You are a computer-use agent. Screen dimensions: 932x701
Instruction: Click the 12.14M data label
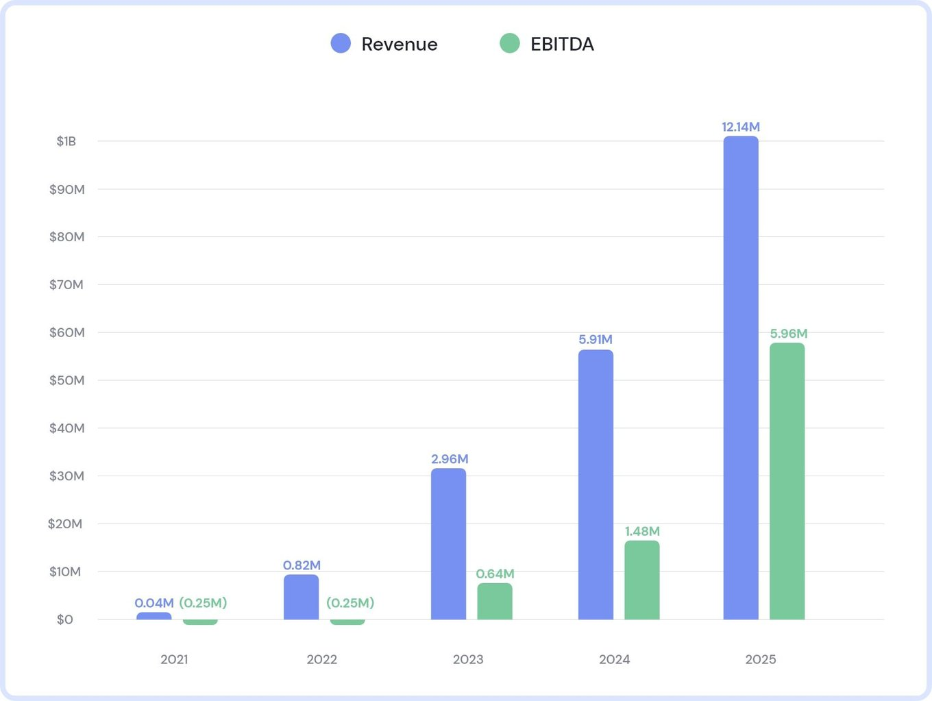point(741,127)
